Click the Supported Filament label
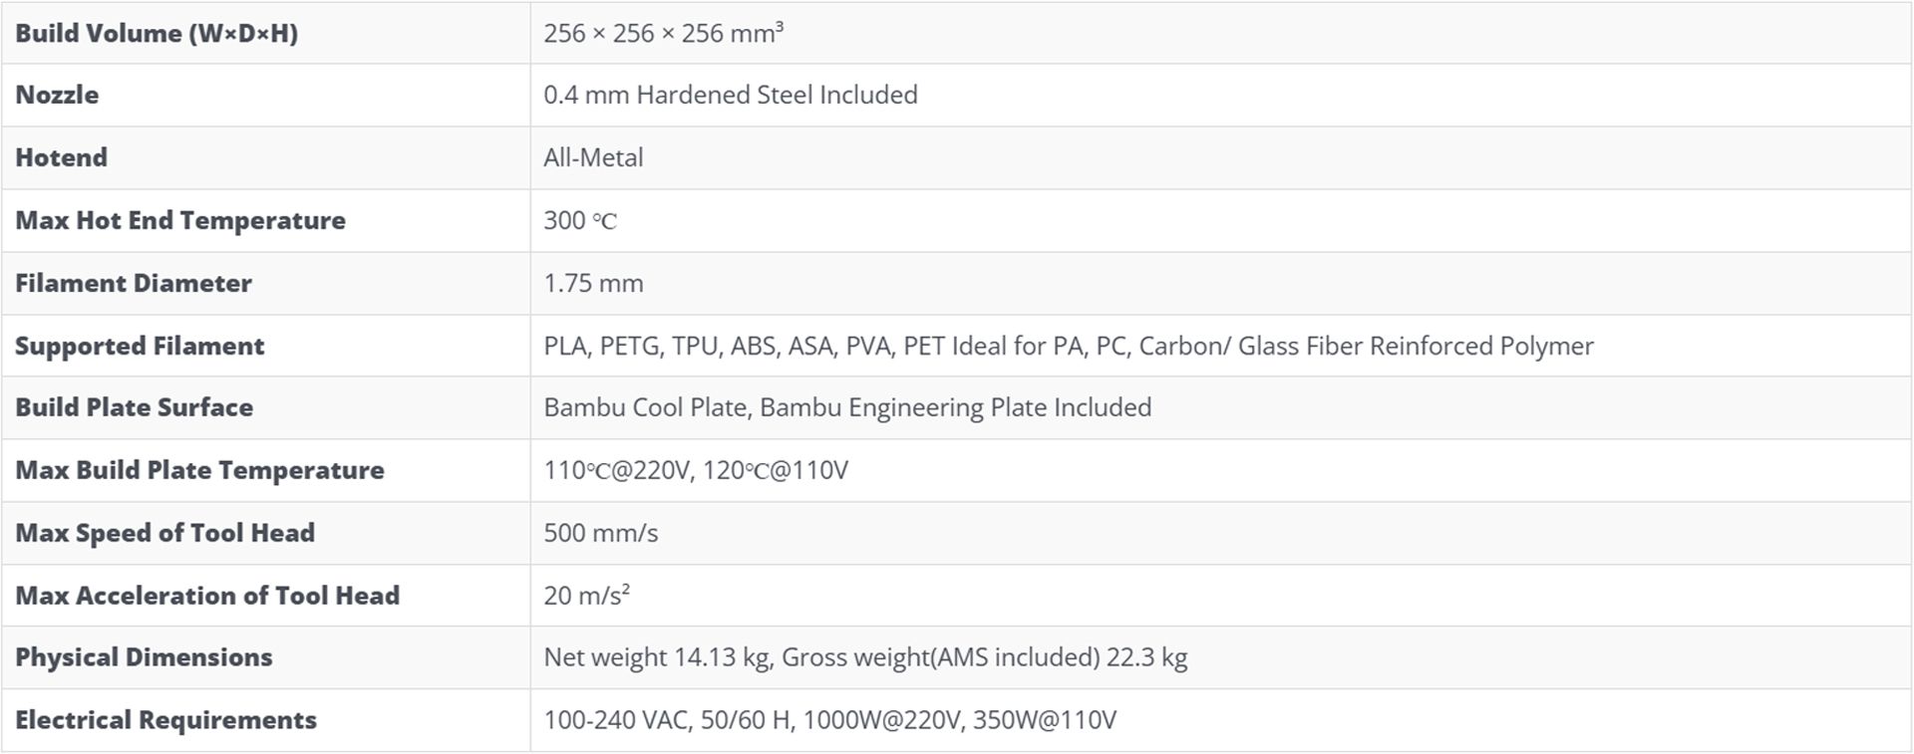The width and height of the screenshot is (1914, 754). click(x=140, y=347)
